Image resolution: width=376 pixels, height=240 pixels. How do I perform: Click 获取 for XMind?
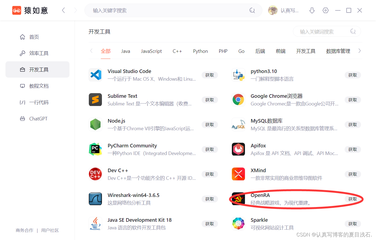353,174
